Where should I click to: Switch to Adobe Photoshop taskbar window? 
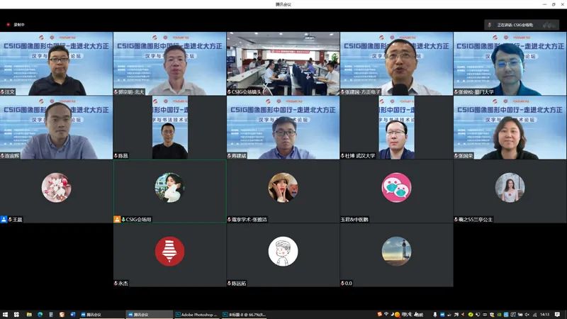[197, 315]
